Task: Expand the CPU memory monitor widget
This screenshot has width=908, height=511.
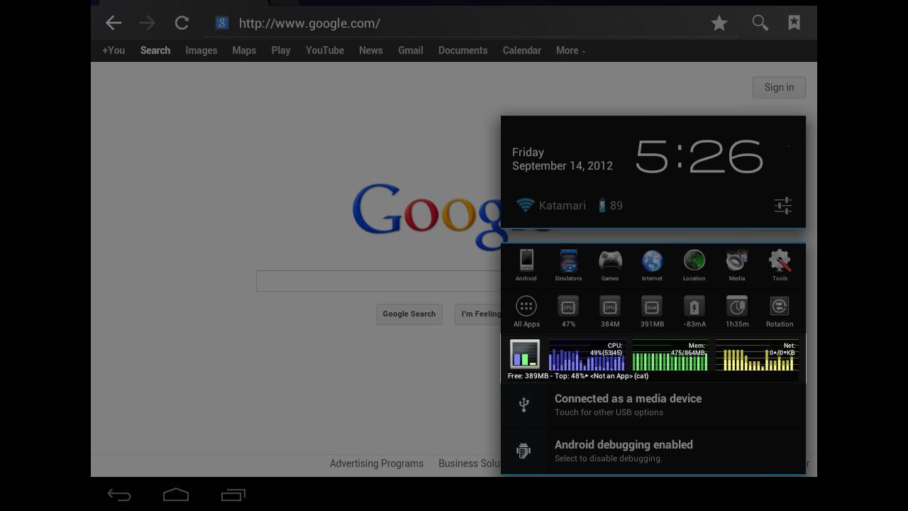Action: pyautogui.click(x=653, y=359)
